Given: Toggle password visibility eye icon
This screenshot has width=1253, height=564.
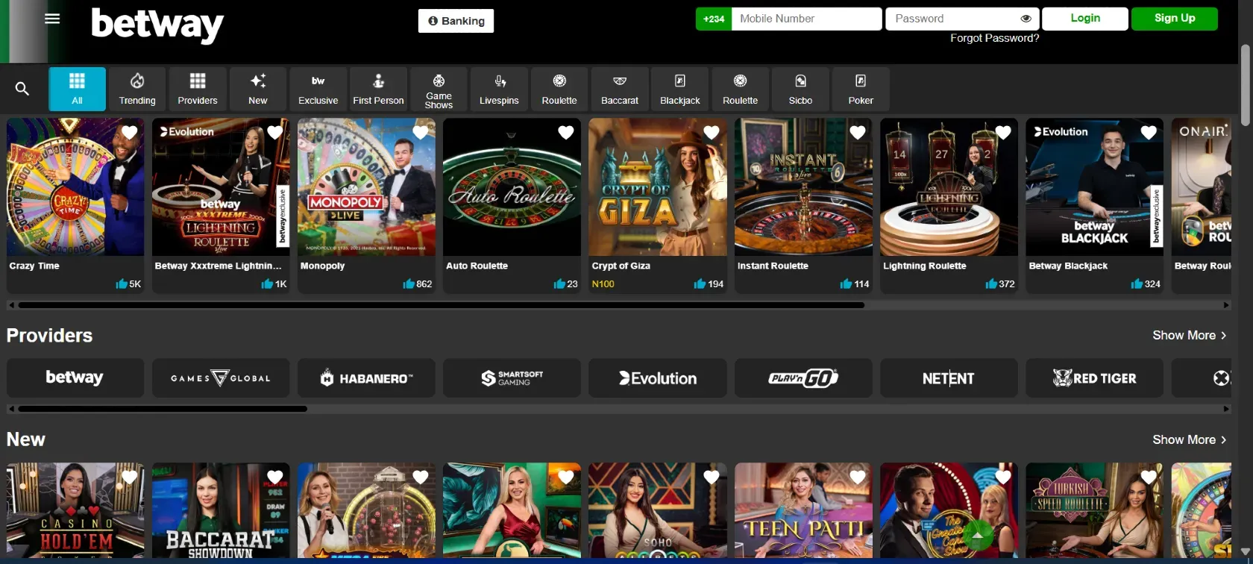Looking at the screenshot, I should pyautogui.click(x=1026, y=19).
